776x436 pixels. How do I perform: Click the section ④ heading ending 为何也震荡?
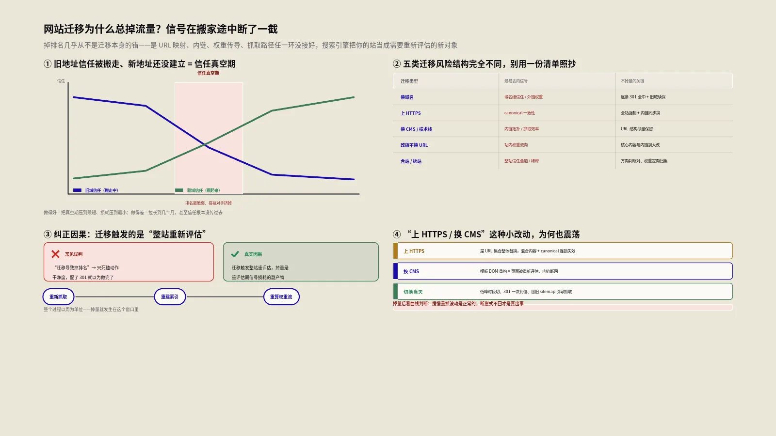point(486,234)
